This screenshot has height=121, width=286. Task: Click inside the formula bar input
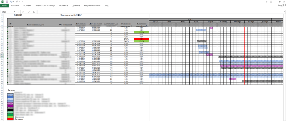point(160,12)
